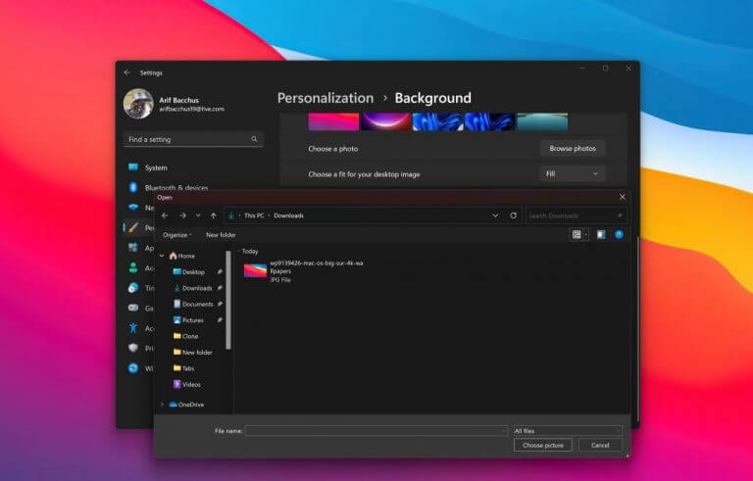
Task: Select the pink gradient wallpaper thumbnail
Action: coord(333,121)
